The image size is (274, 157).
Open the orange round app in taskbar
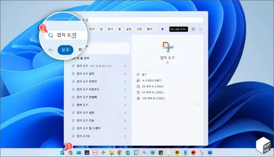click(x=193, y=153)
